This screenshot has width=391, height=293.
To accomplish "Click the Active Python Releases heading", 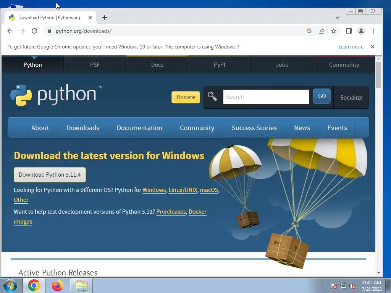I will click(58, 272).
